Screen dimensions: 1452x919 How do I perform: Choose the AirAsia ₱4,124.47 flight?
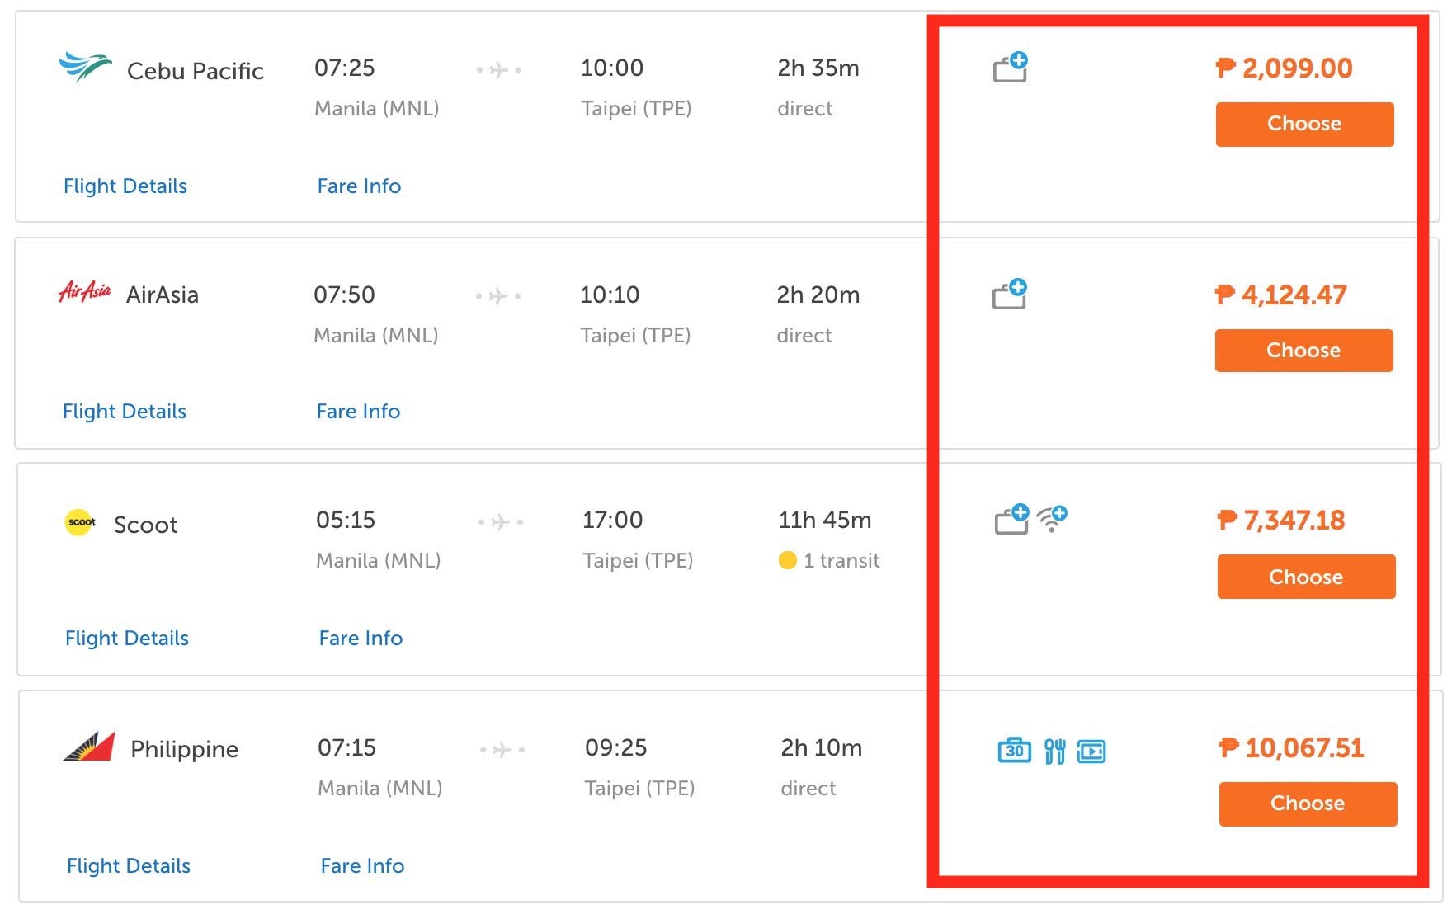click(1304, 351)
